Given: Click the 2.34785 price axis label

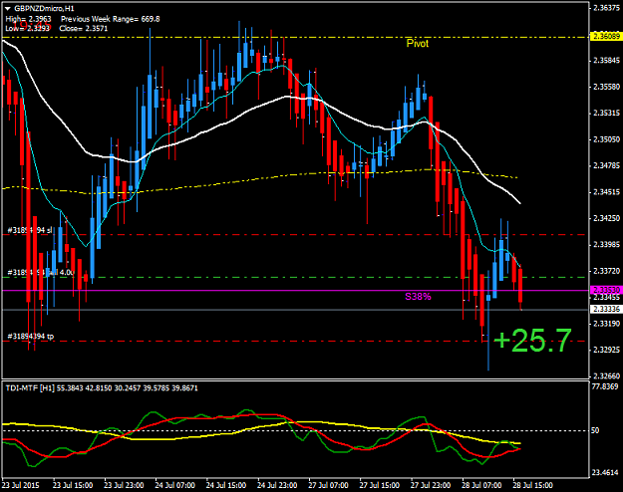Looking at the screenshot, I should (606, 165).
